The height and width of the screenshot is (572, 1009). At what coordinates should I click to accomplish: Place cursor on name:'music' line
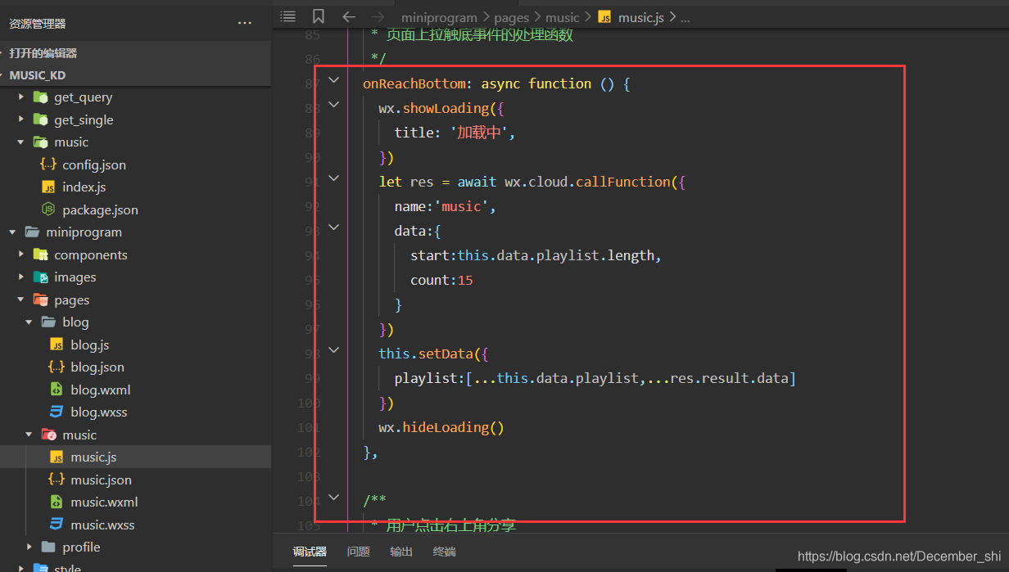pyautogui.click(x=446, y=206)
